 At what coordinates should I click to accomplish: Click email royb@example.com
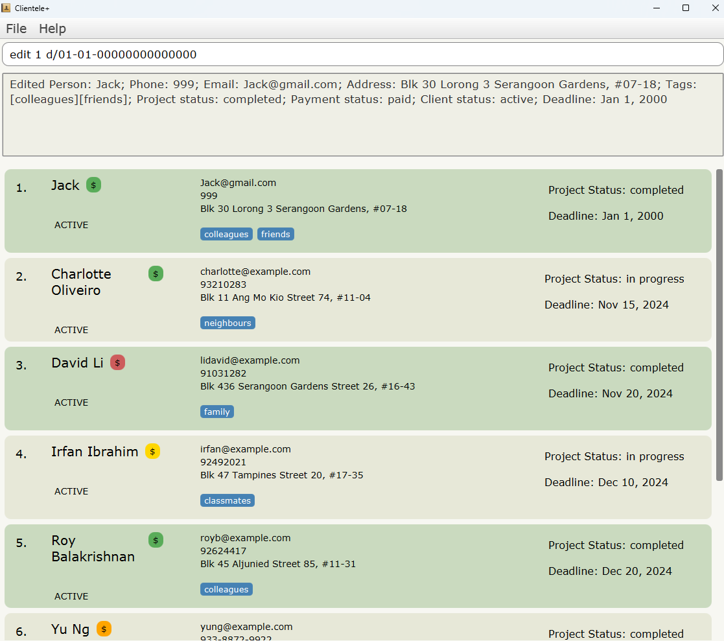[245, 537]
